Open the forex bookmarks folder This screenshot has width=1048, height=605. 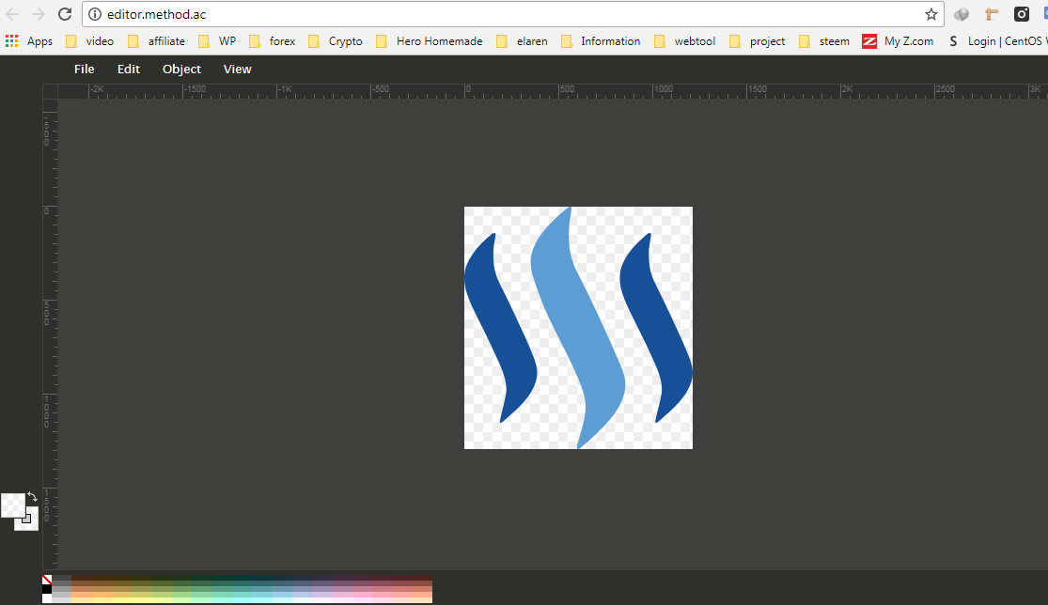click(272, 41)
